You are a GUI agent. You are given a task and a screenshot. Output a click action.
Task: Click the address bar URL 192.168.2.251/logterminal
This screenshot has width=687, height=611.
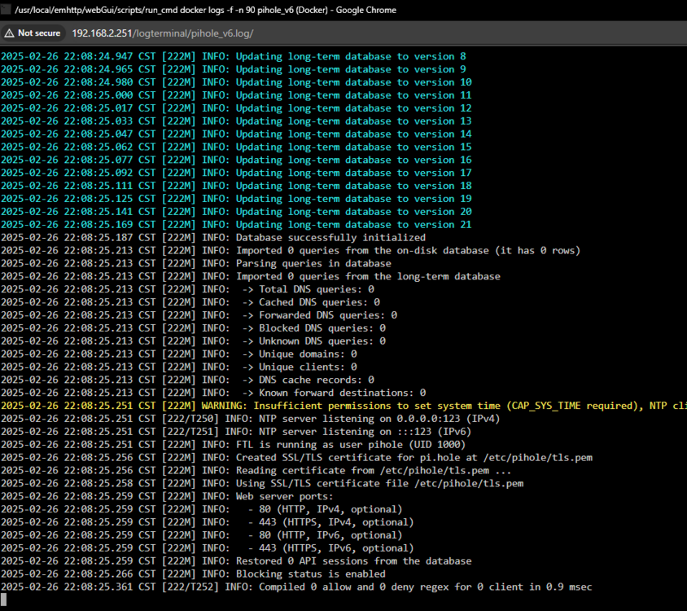pos(163,33)
